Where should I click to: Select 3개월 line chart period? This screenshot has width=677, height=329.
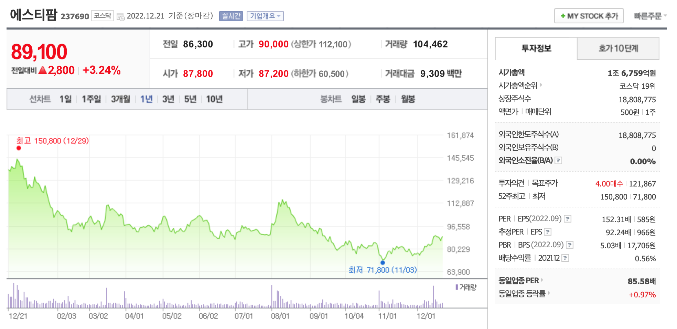coord(120,99)
